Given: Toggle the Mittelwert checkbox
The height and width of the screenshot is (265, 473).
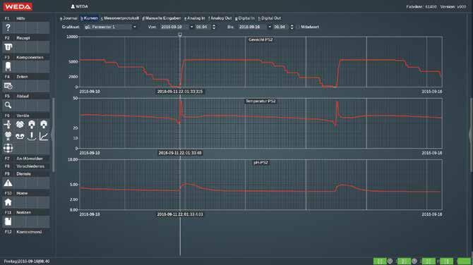Looking at the screenshot, I should tap(299, 27).
